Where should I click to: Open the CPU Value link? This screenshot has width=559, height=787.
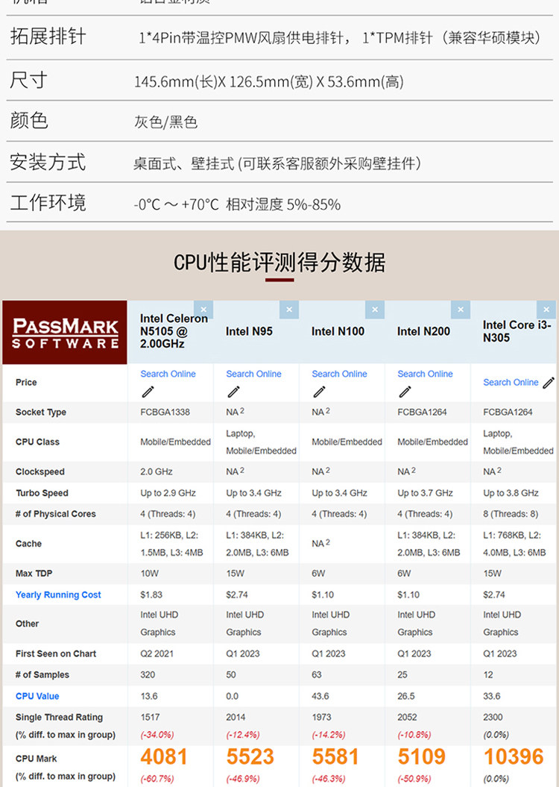click(37, 696)
